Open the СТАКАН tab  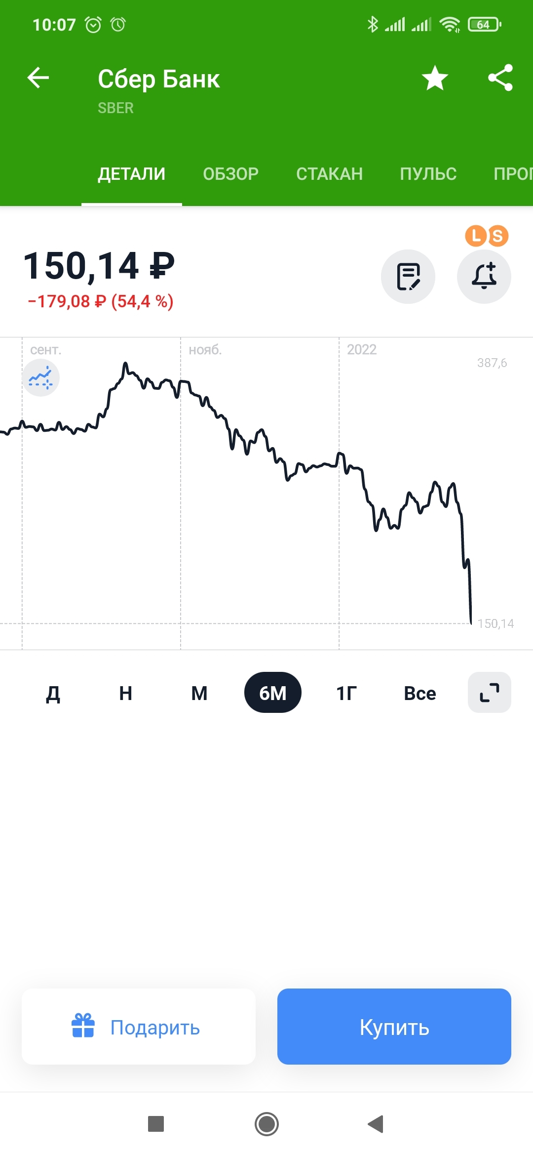coord(329,174)
